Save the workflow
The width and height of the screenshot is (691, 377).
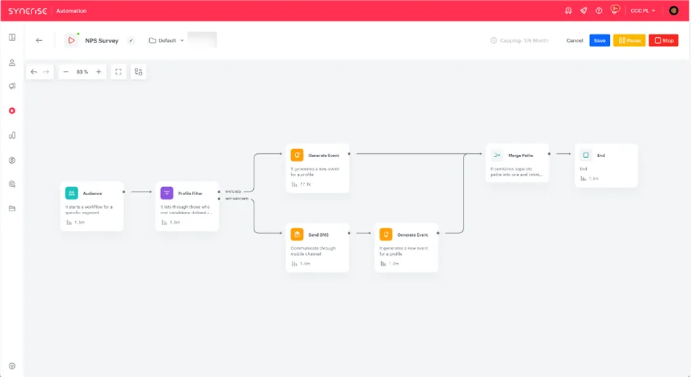point(600,40)
